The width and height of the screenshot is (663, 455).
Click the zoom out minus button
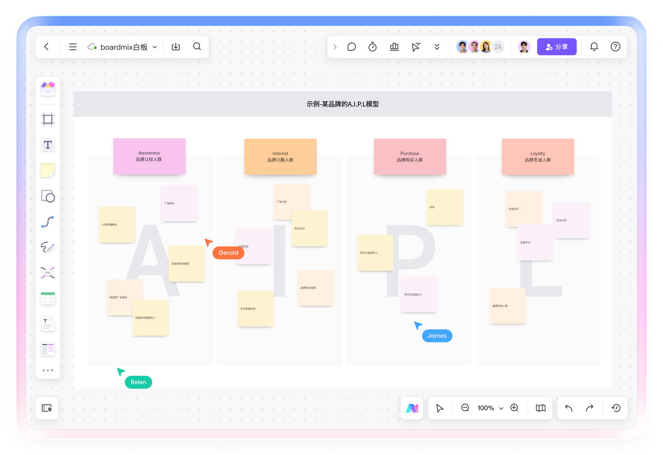465,408
